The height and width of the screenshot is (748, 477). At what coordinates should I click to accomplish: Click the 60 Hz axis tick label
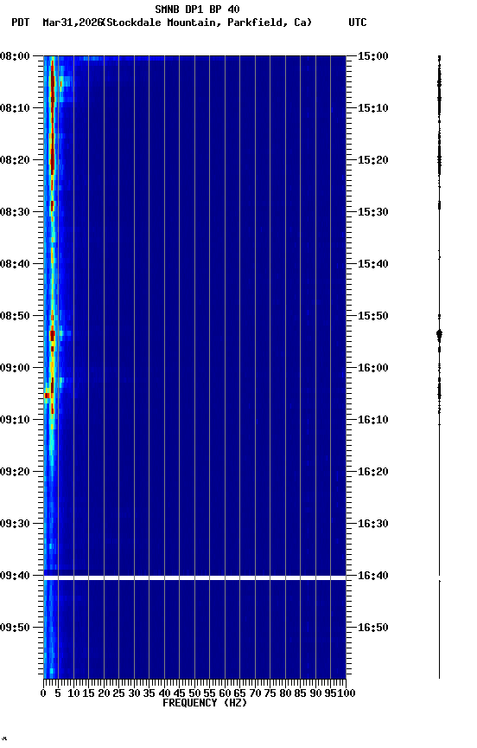click(x=225, y=694)
